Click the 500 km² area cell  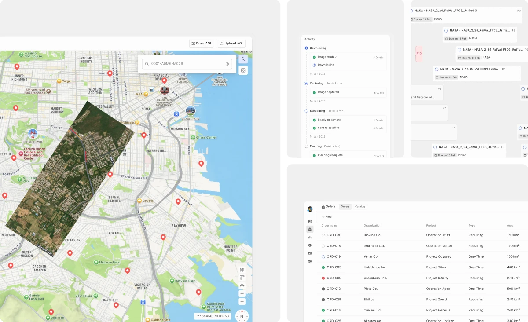513,289
